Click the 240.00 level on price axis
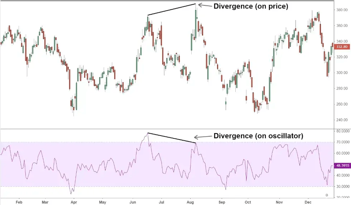Viewport: 351px width, 205px height. [x=342, y=120]
